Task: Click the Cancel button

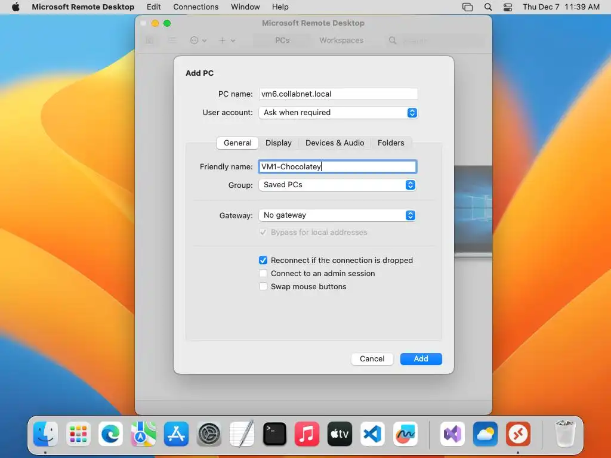Action: click(372, 358)
